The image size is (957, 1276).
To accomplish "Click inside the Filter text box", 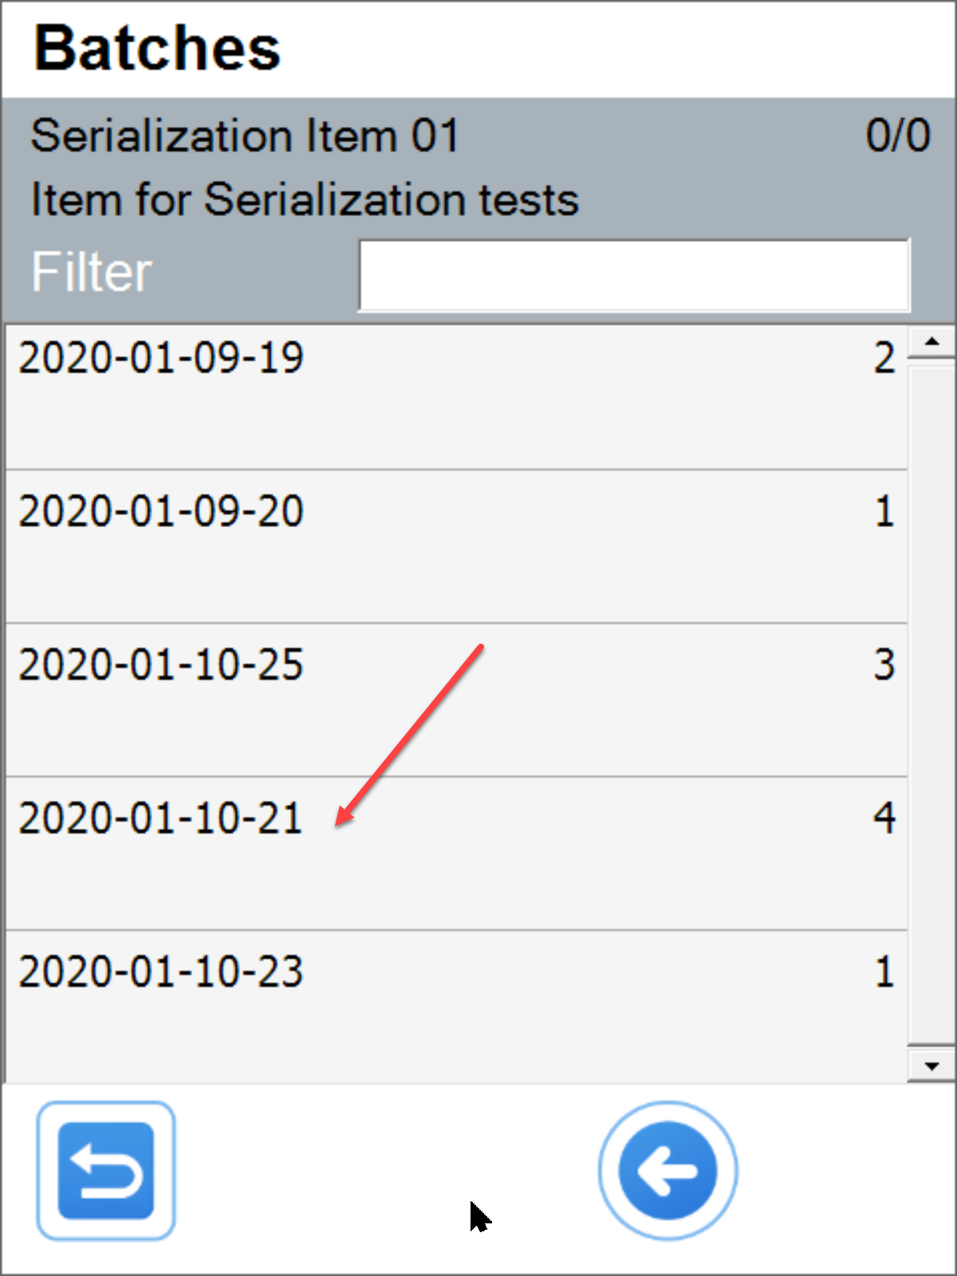I will pos(634,274).
